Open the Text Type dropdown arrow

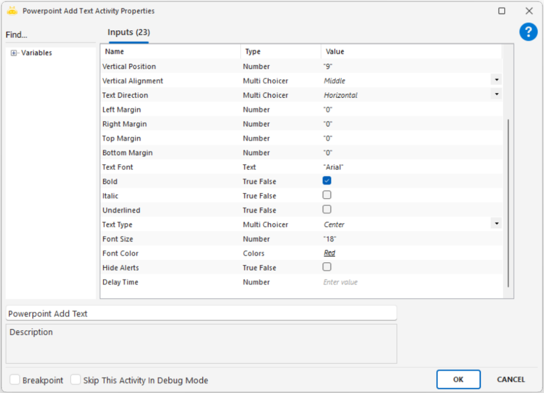click(496, 224)
